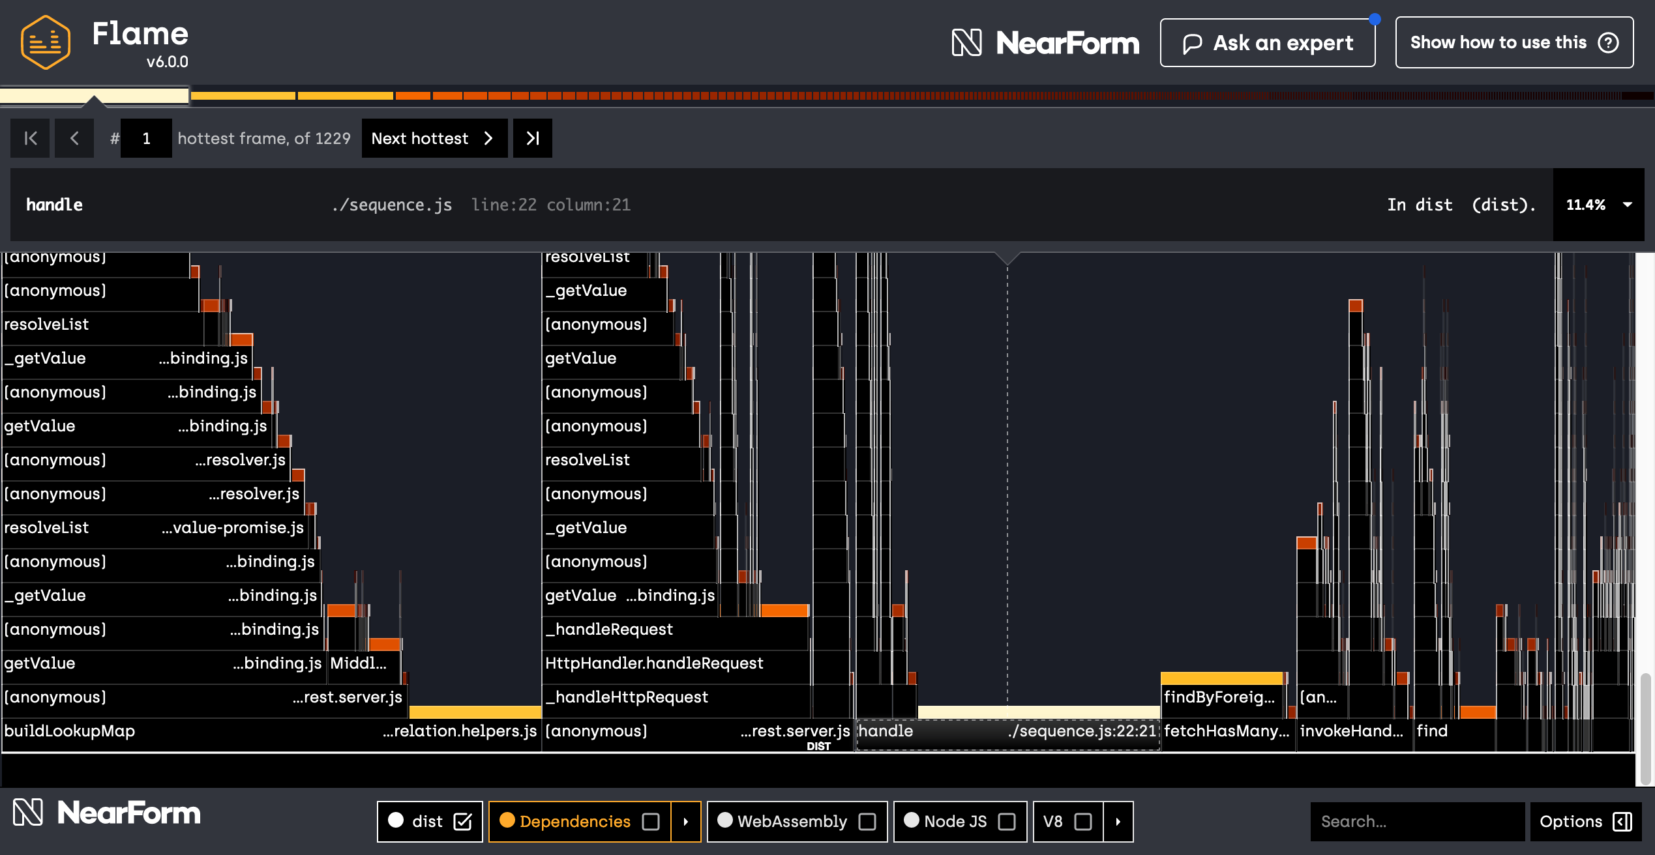Click the help question mark icon
This screenshot has height=855, width=1655.
1608,43
